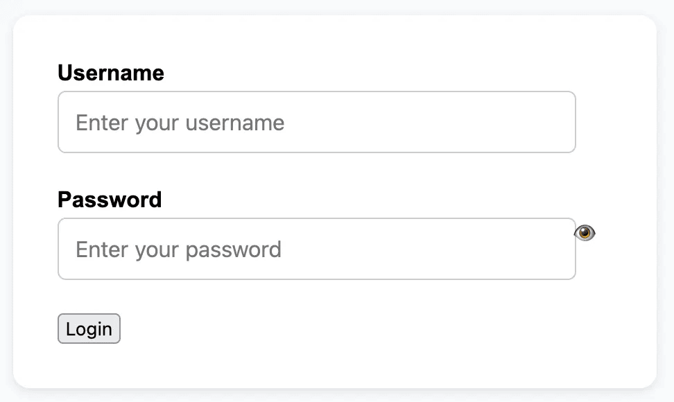This screenshot has width=674, height=402.
Task: Click the username placeholder text
Action: point(179,123)
